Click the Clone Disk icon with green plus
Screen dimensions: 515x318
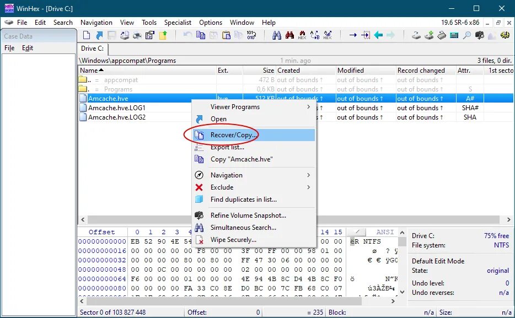tap(429, 35)
